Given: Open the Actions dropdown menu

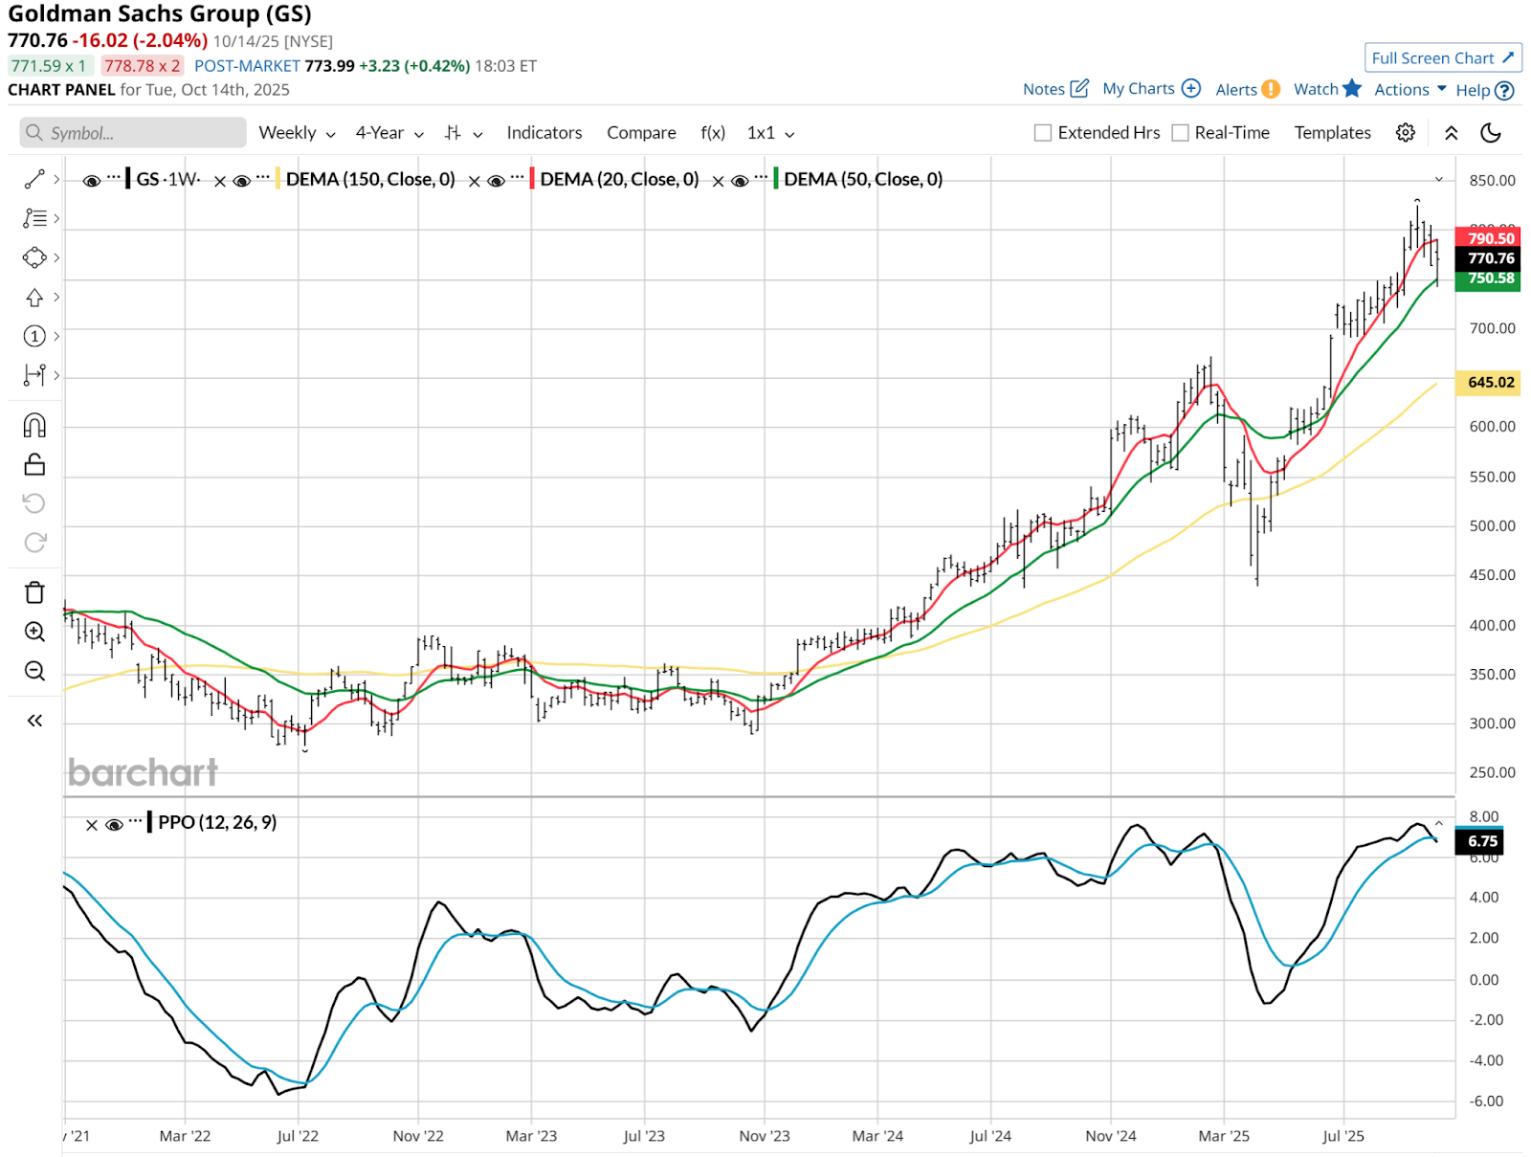Looking at the screenshot, I should [x=1409, y=90].
